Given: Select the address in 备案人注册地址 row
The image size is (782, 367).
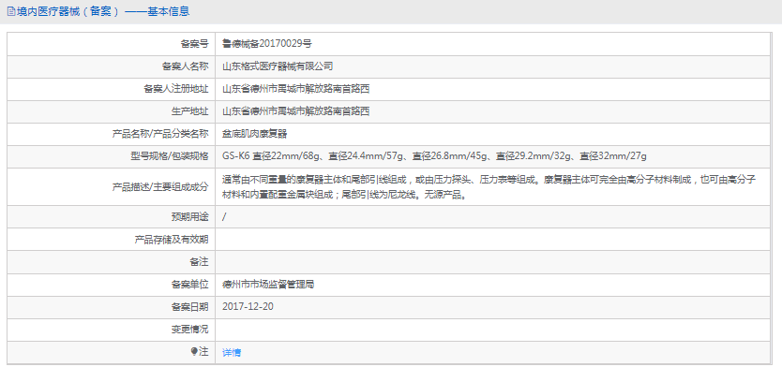Looking at the screenshot, I should click(x=295, y=89).
